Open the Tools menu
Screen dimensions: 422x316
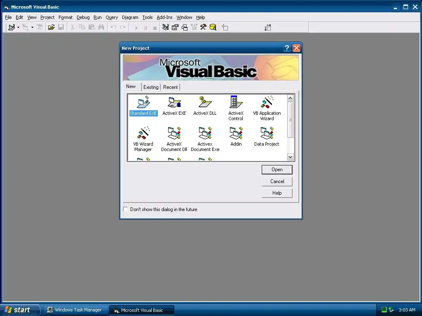coord(148,17)
